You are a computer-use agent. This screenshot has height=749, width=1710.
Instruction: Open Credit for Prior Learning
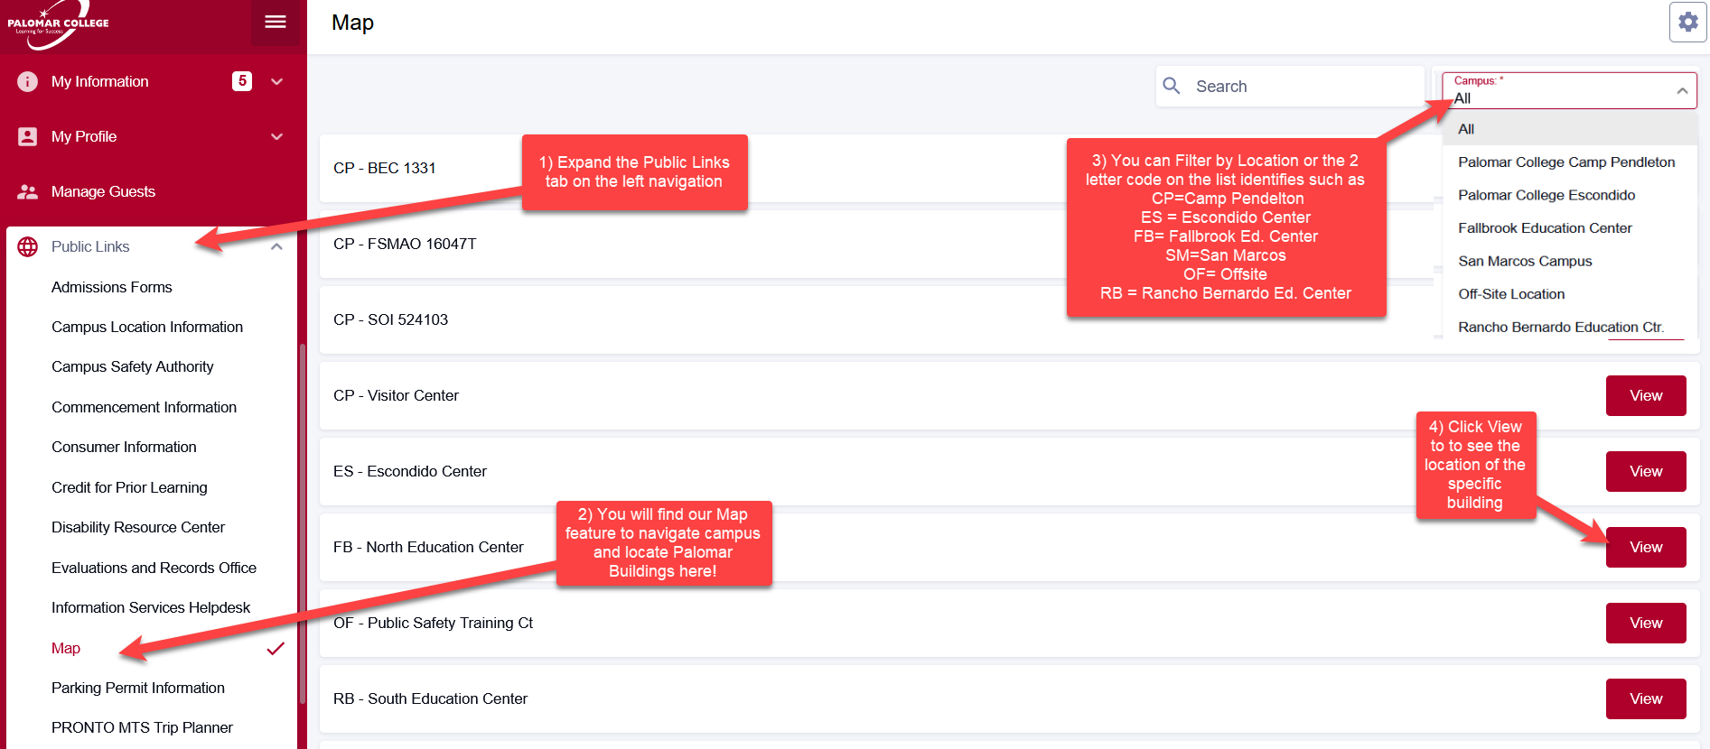pyautogui.click(x=129, y=487)
